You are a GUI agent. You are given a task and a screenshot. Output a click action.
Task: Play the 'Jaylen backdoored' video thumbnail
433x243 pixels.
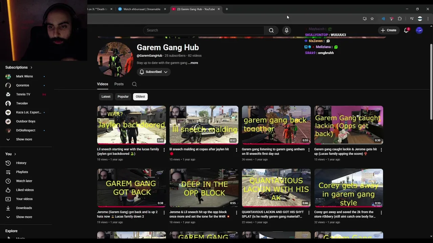pos(132,125)
